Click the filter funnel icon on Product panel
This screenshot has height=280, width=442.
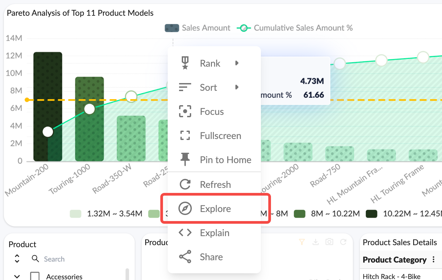(x=301, y=242)
